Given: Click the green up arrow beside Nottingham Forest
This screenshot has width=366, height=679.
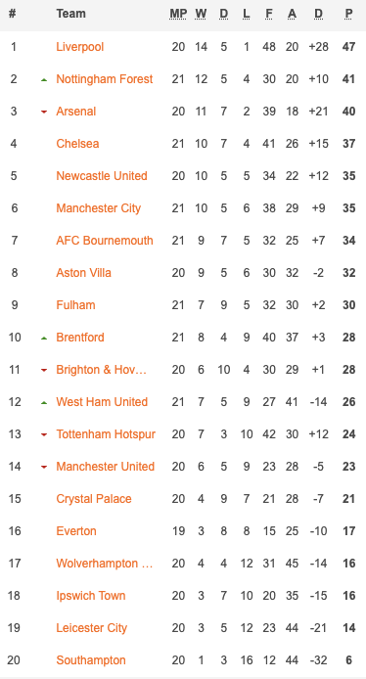Looking at the screenshot, I should tap(44, 80).
